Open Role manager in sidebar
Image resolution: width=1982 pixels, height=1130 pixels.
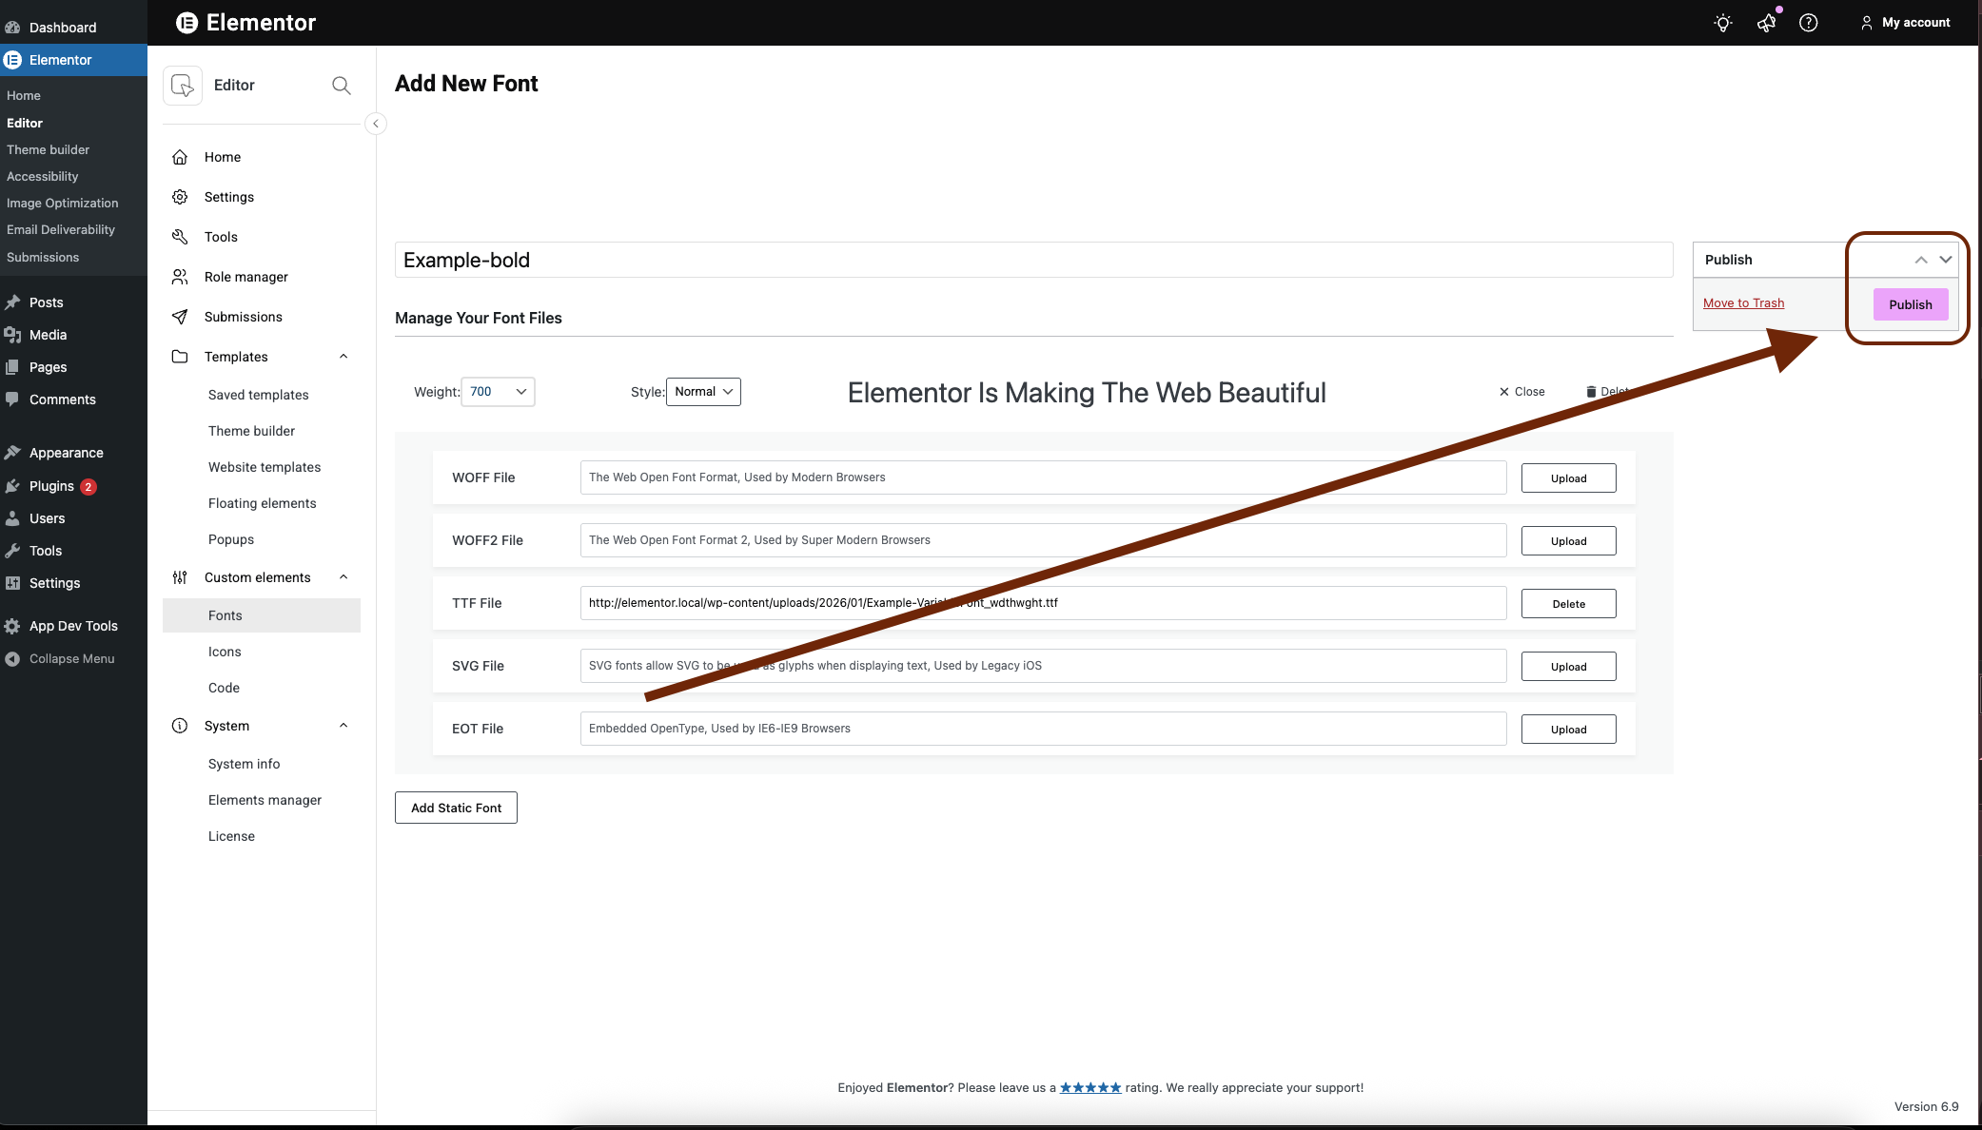pyautogui.click(x=245, y=277)
